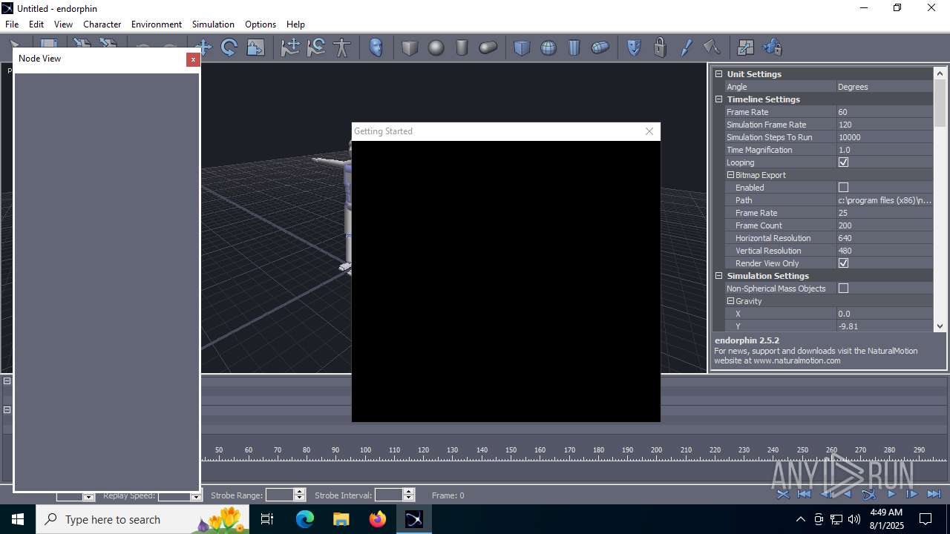Close the Node View panel
The height and width of the screenshot is (534, 950).
(193, 59)
